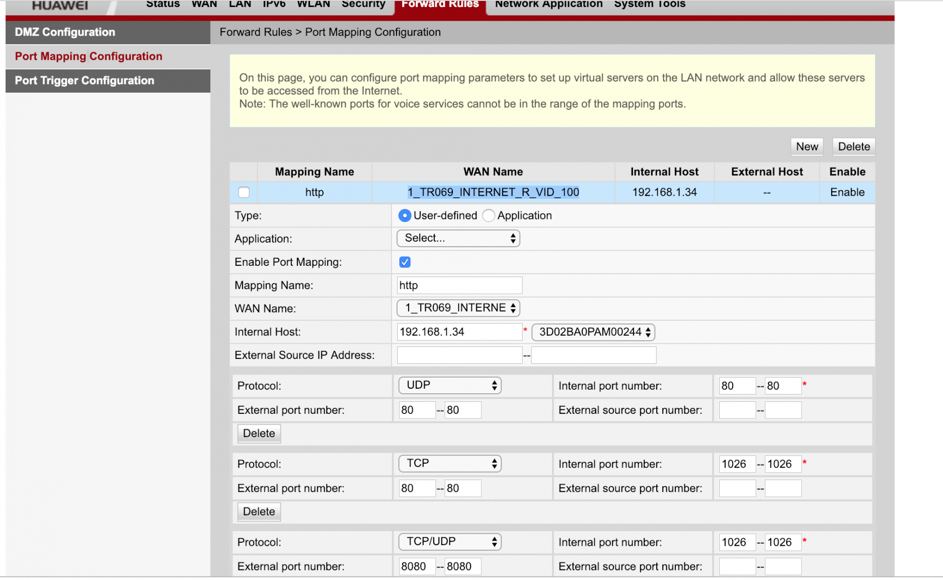The width and height of the screenshot is (943, 580).
Task: Click the TCP rule external port start field
Action: tap(417, 488)
